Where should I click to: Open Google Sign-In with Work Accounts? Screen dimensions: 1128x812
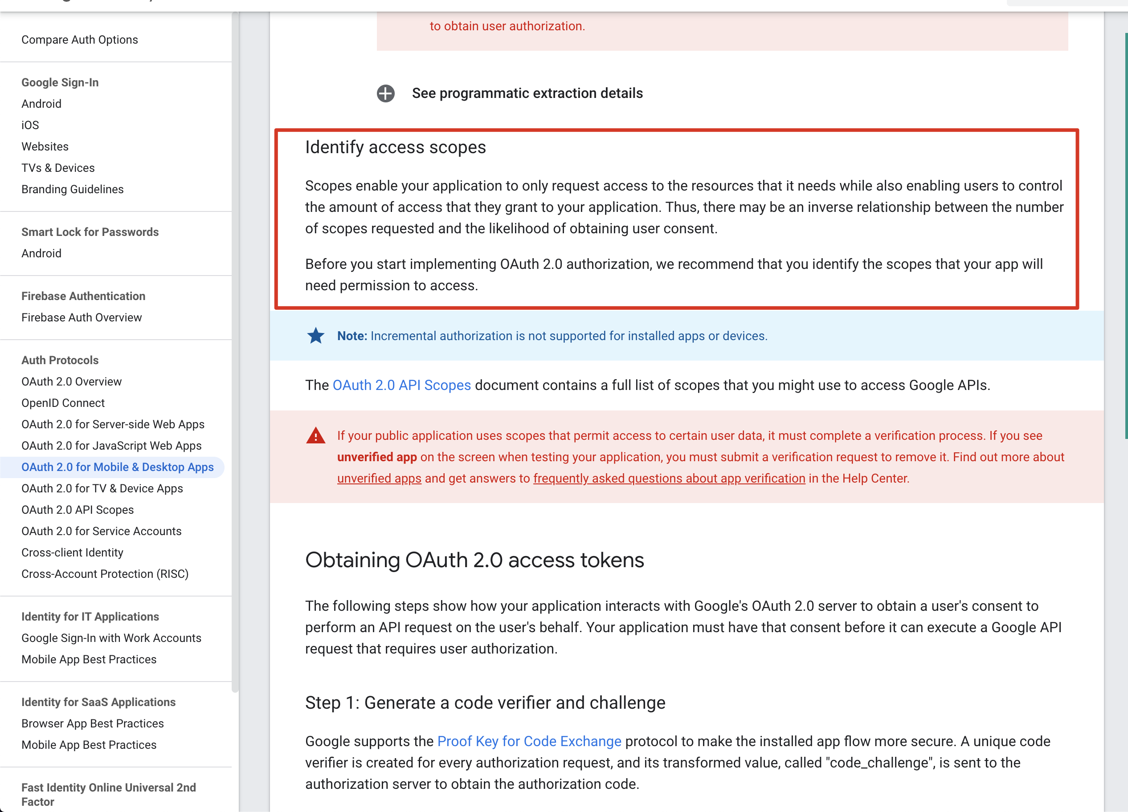[111, 638]
